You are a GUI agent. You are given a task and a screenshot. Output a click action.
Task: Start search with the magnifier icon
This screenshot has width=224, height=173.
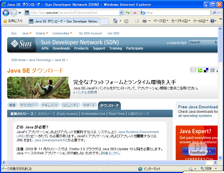(214, 13)
